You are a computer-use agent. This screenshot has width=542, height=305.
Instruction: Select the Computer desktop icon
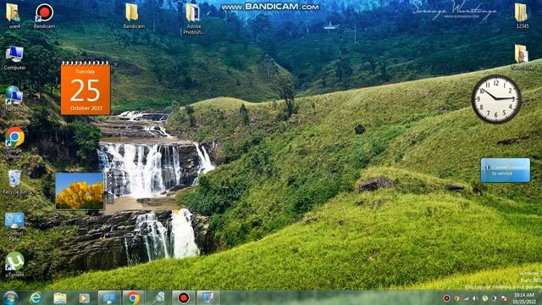pyautogui.click(x=14, y=54)
